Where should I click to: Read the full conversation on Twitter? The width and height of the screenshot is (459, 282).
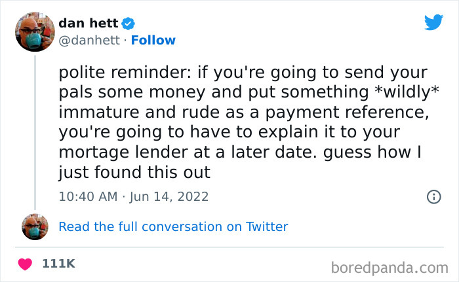pyautogui.click(x=173, y=227)
